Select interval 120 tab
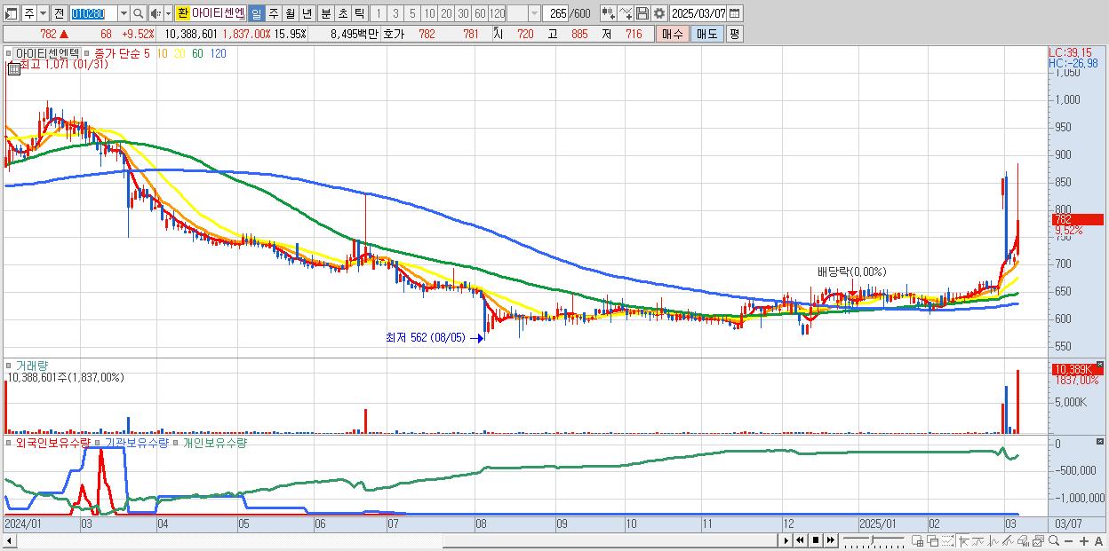 tap(497, 13)
